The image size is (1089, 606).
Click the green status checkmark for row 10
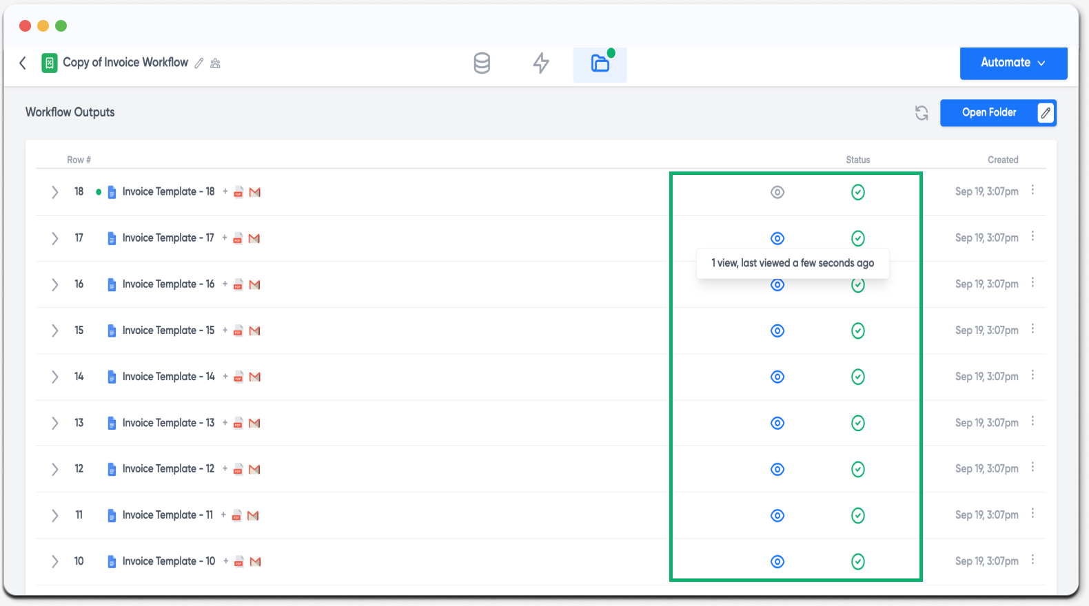coord(858,561)
